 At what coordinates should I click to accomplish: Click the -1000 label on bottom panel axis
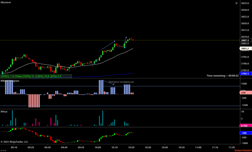pos(244,143)
